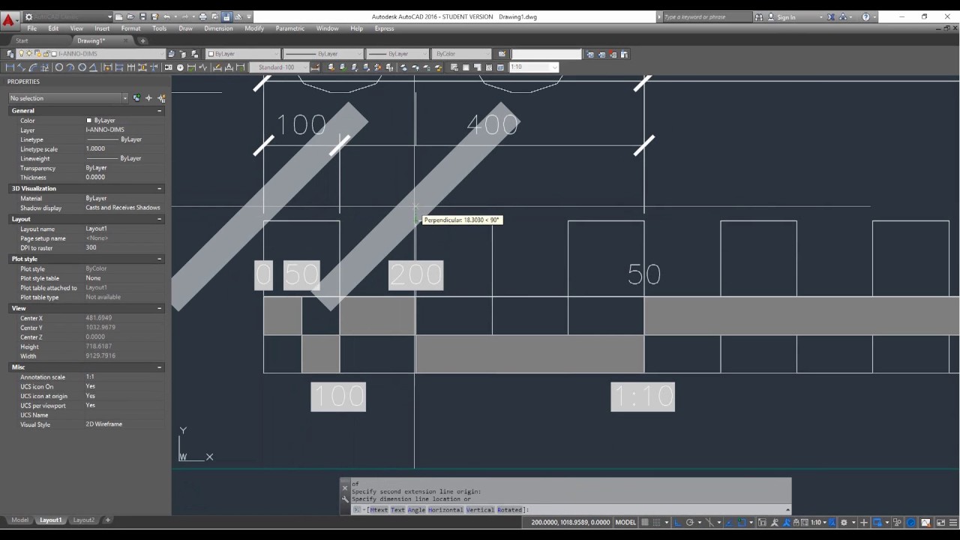Click the Save icon in quick access toolbar

pos(142,16)
